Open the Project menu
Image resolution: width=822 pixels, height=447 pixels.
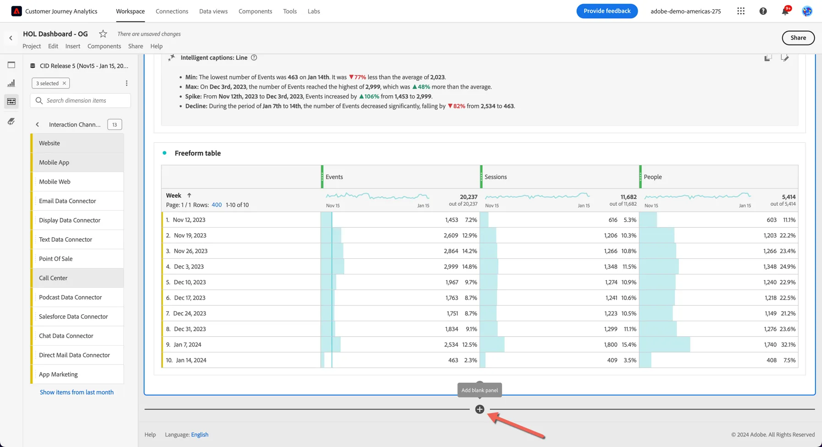coord(32,46)
